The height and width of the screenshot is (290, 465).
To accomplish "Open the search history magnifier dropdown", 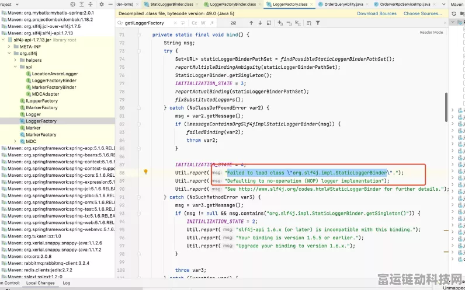I will tap(120, 23).
